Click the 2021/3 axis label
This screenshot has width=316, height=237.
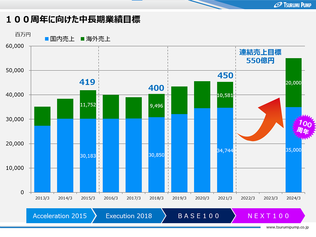(225, 198)
